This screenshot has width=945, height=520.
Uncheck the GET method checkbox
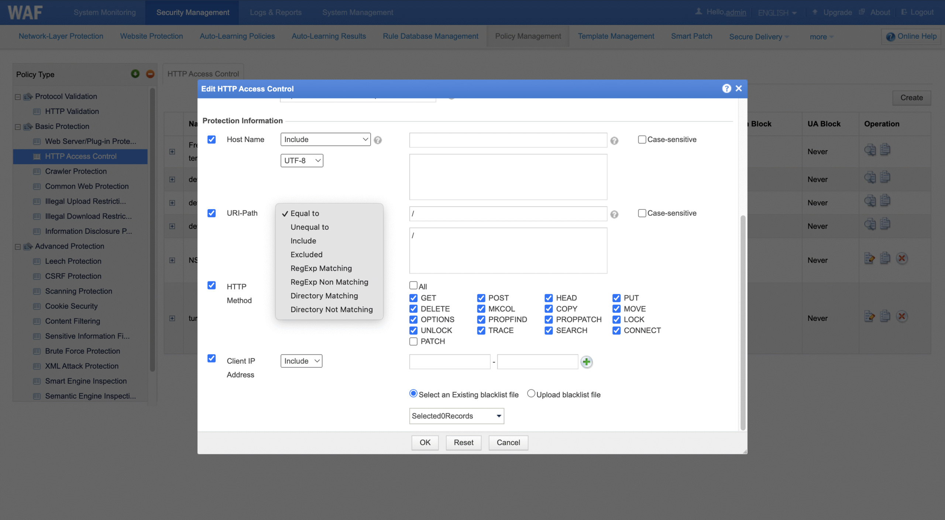(x=413, y=298)
